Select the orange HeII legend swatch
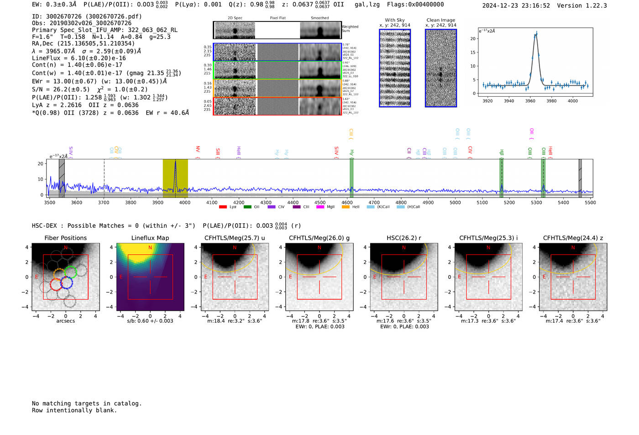This screenshot has height=435, width=639. coord(346,207)
